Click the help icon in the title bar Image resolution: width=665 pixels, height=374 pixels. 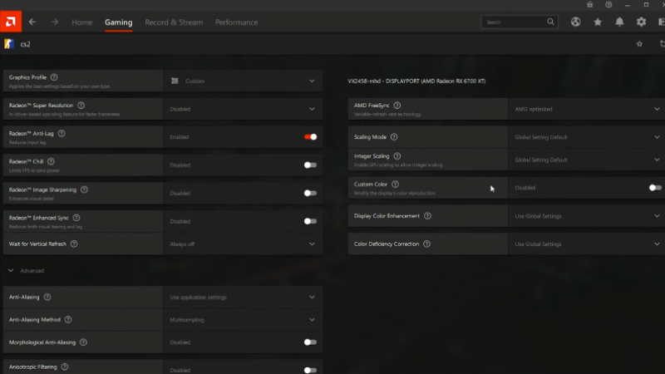coord(608,5)
